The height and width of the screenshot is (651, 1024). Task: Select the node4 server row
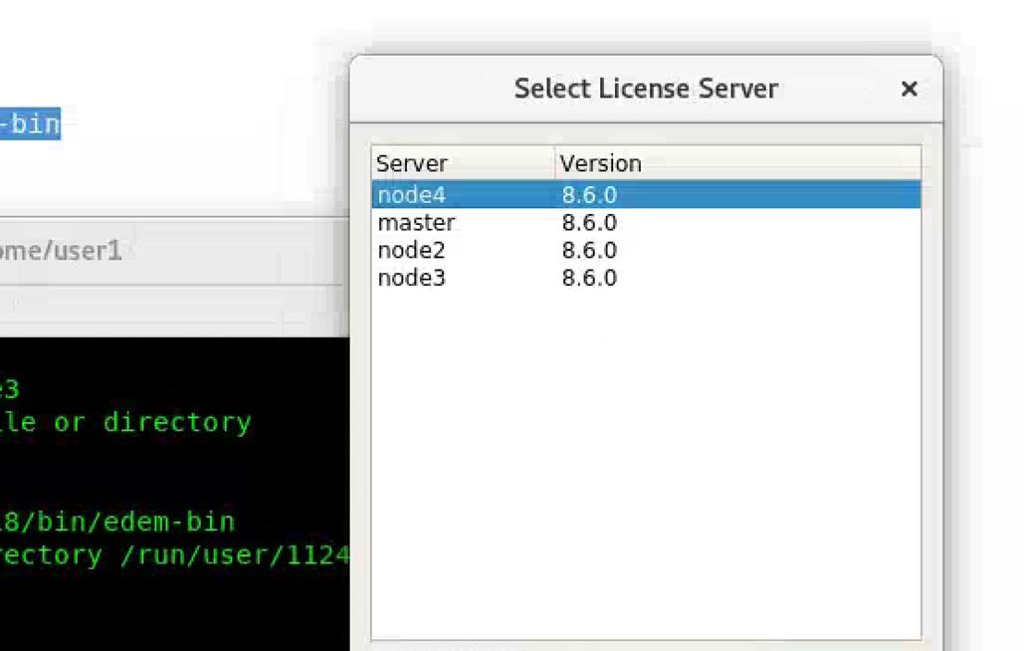pyautogui.click(x=412, y=195)
